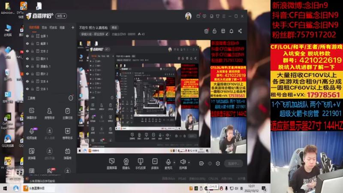Hide the 文本 4 source
The height and width of the screenshot is (193, 343).
tap(27, 81)
